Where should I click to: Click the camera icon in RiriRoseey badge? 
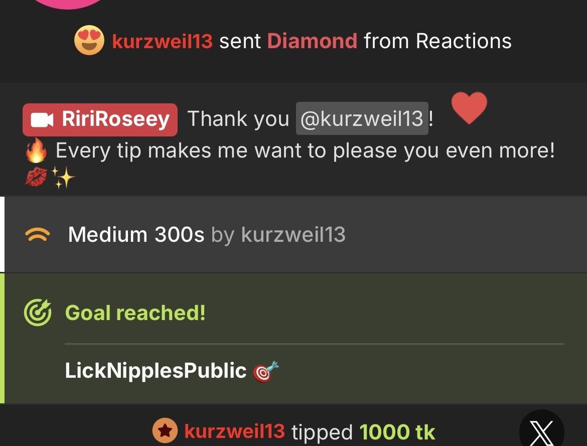[x=42, y=120]
